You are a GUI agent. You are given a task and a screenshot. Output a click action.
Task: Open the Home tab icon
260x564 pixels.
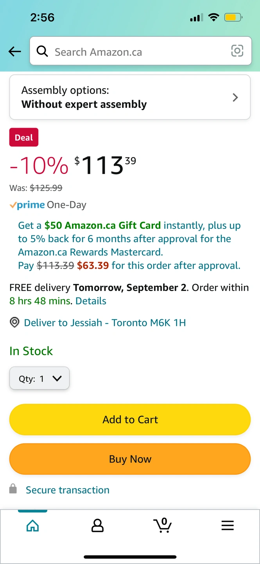click(x=32, y=525)
